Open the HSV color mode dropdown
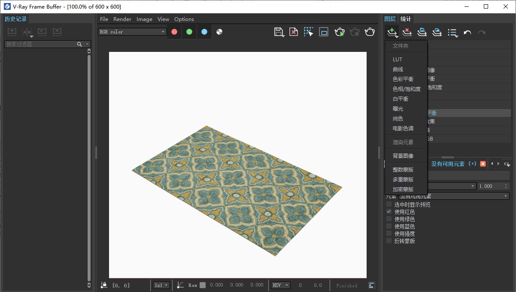 coord(281,285)
